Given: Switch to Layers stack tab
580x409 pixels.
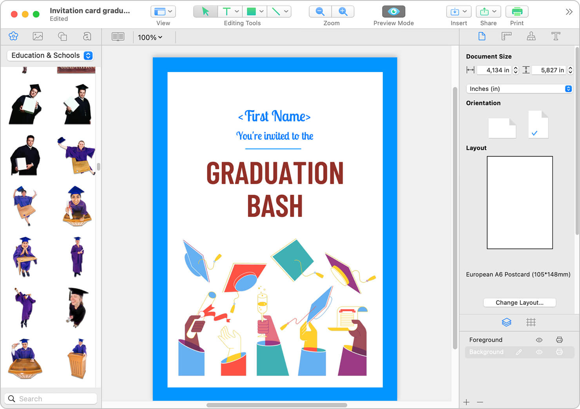Looking at the screenshot, I should click(506, 322).
